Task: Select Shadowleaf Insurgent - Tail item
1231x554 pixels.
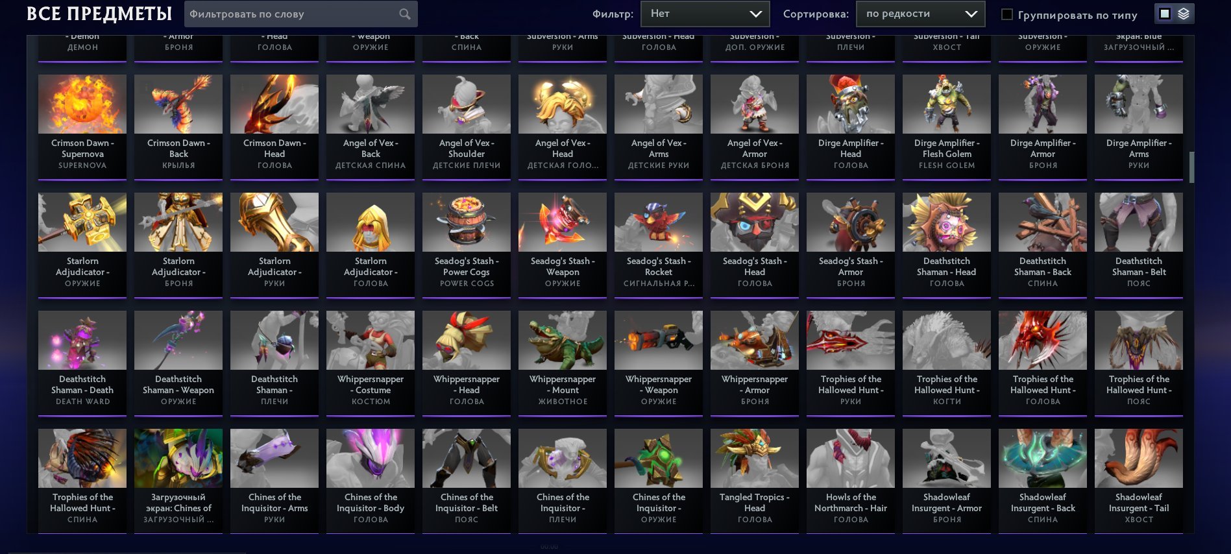Action: 1139,481
